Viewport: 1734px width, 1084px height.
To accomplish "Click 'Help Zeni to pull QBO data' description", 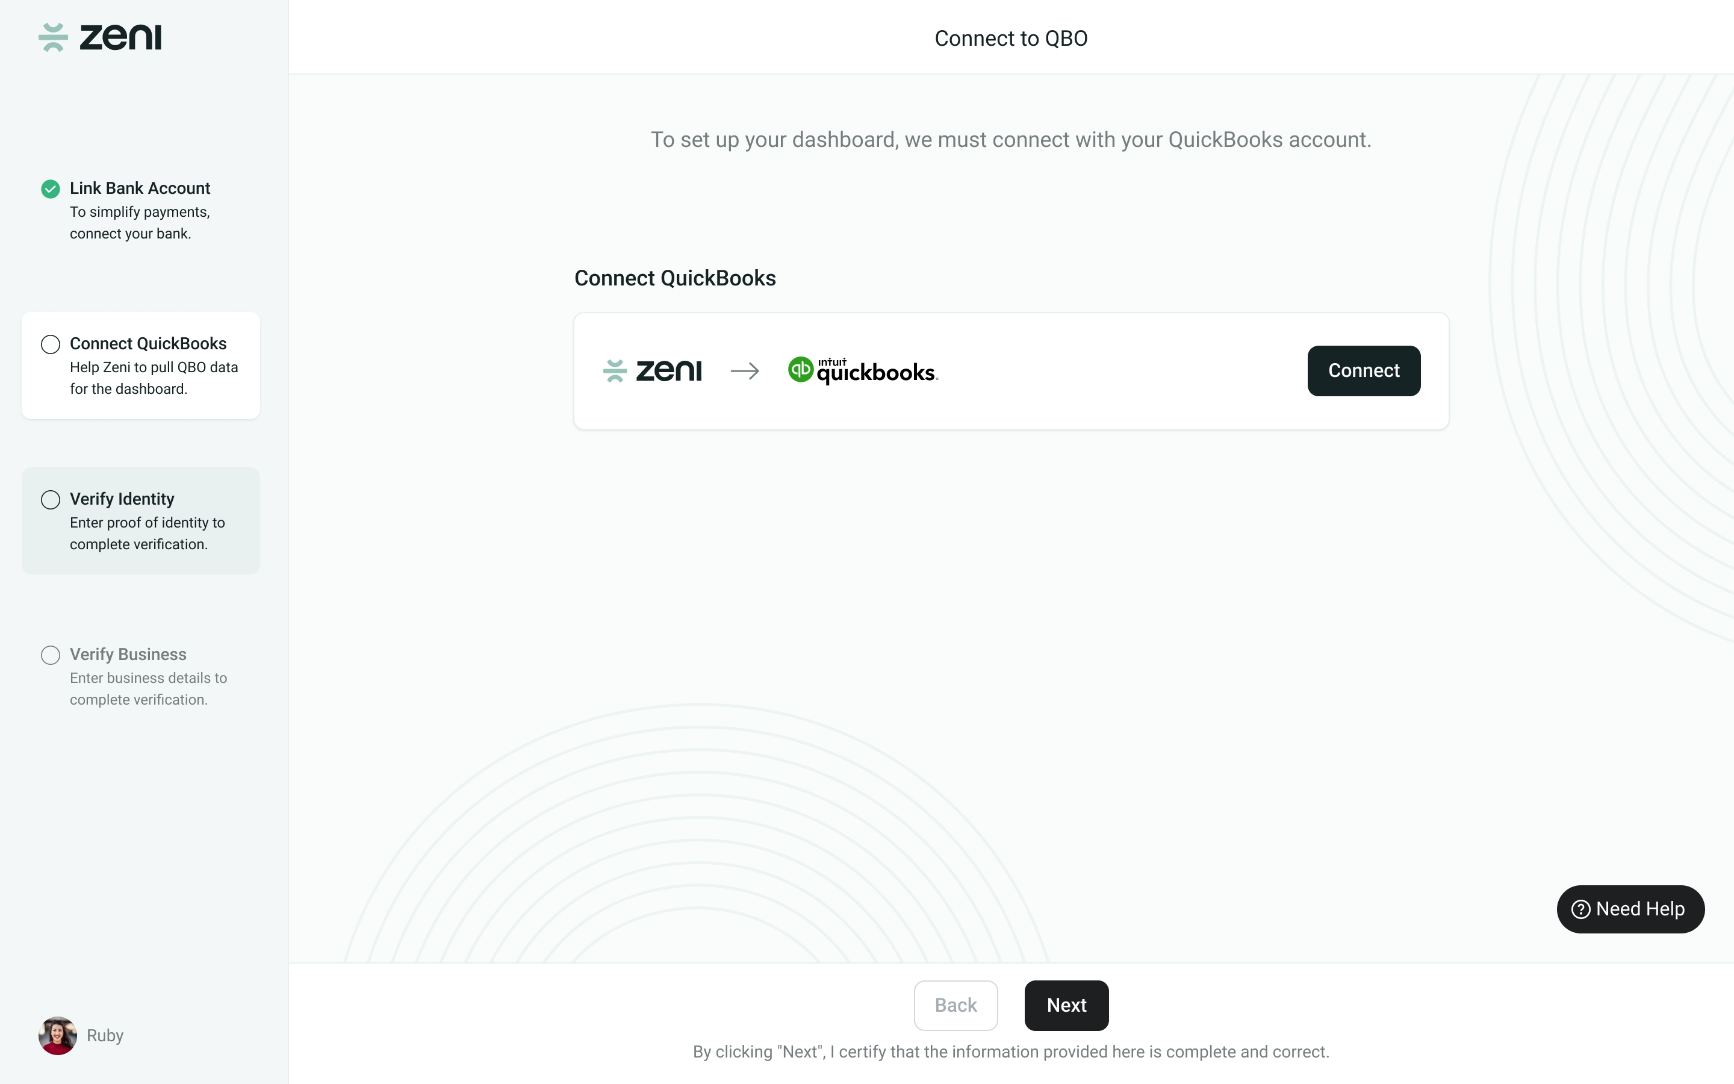I will (x=154, y=378).
